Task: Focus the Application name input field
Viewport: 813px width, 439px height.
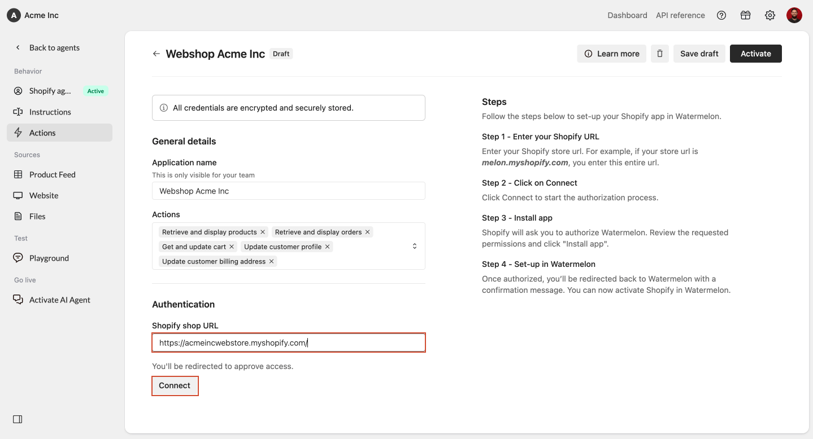Action: point(289,191)
